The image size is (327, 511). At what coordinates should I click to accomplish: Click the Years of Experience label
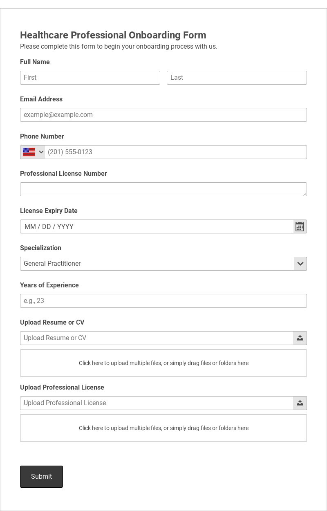(x=49, y=285)
